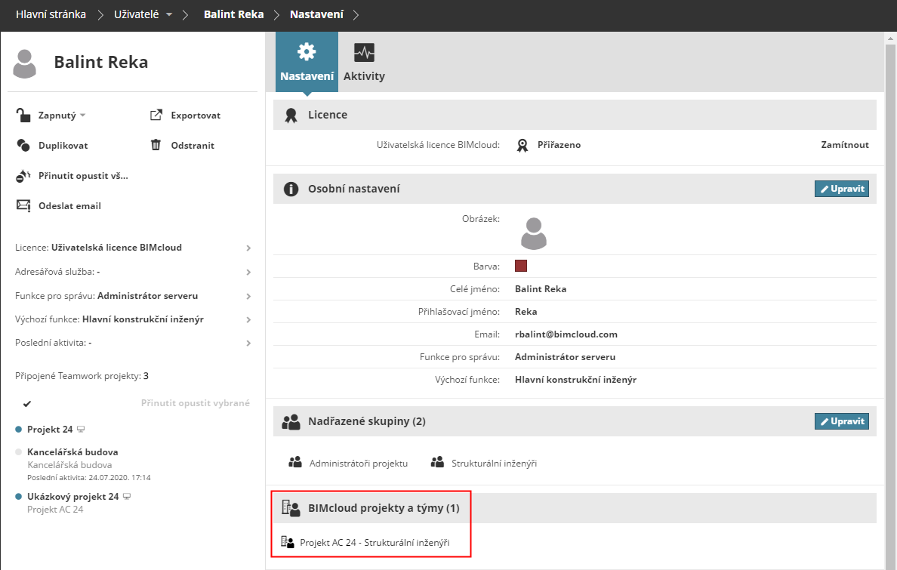Open the Zapnutý status dropdown
Screen dimensions: 897x570
[x=83, y=116]
